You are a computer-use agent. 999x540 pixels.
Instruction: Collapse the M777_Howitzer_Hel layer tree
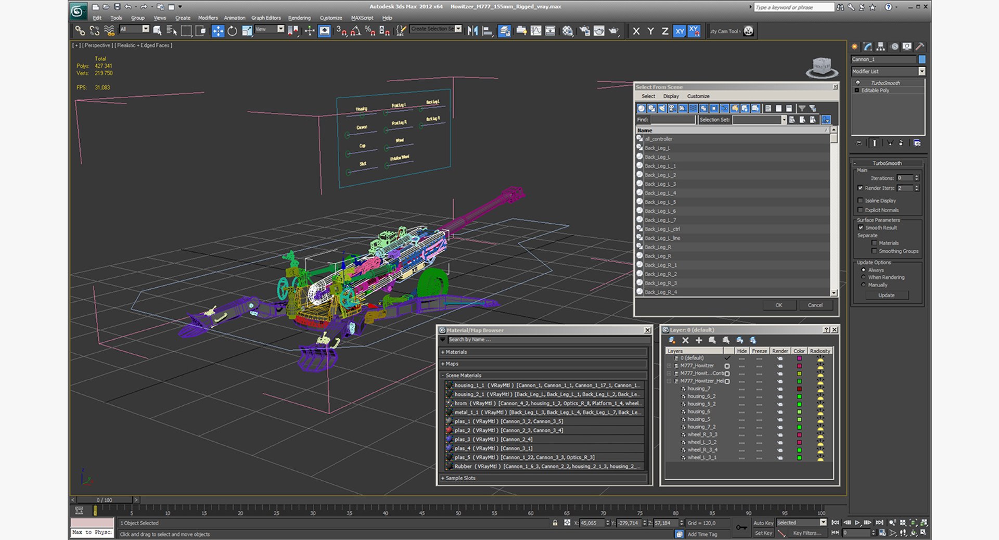[x=669, y=381]
